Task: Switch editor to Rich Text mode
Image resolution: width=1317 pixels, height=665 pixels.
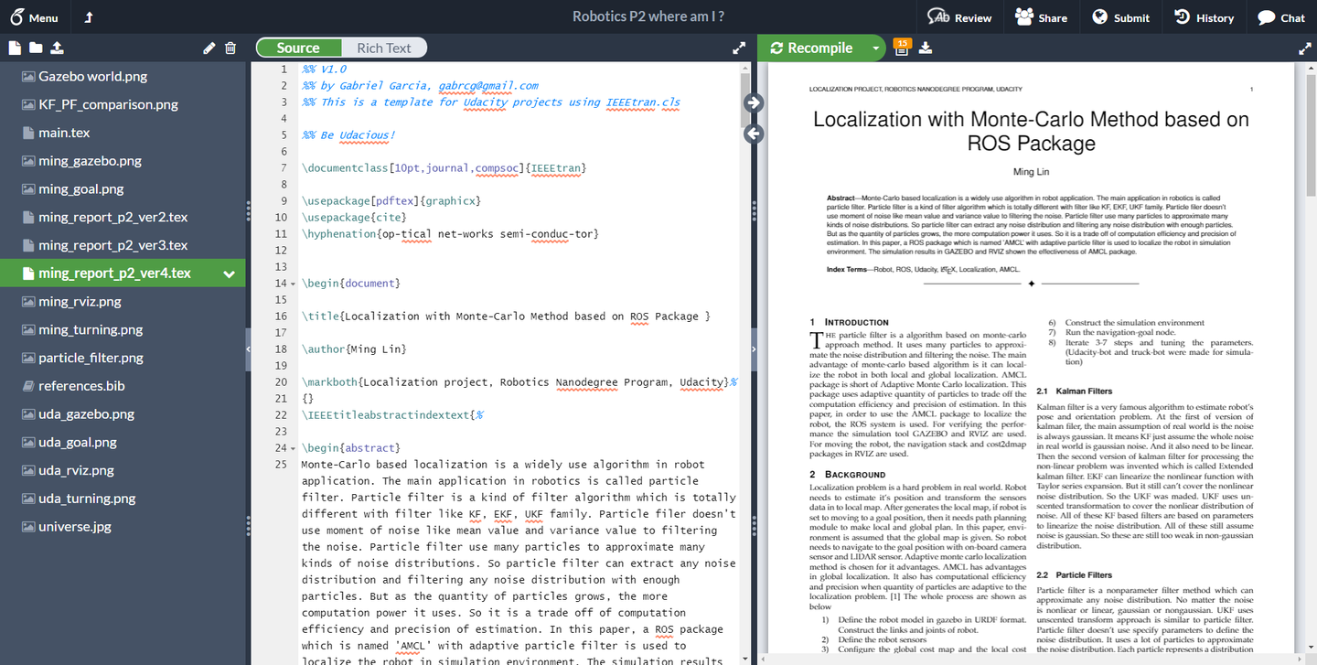Action: [384, 48]
